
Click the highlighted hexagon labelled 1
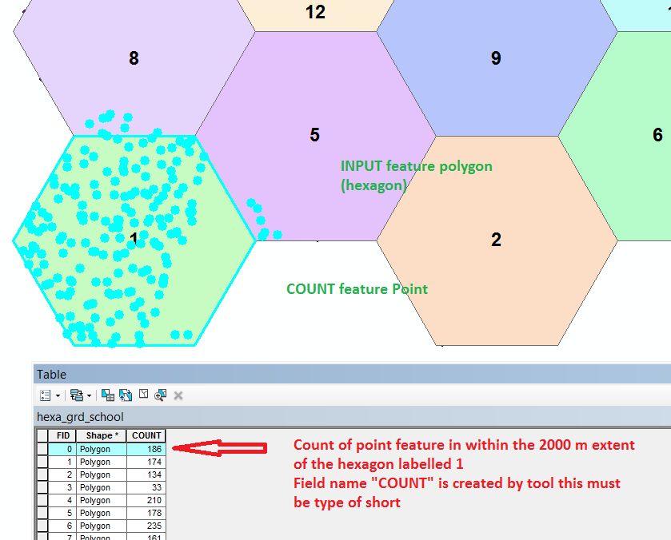click(x=134, y=240)
